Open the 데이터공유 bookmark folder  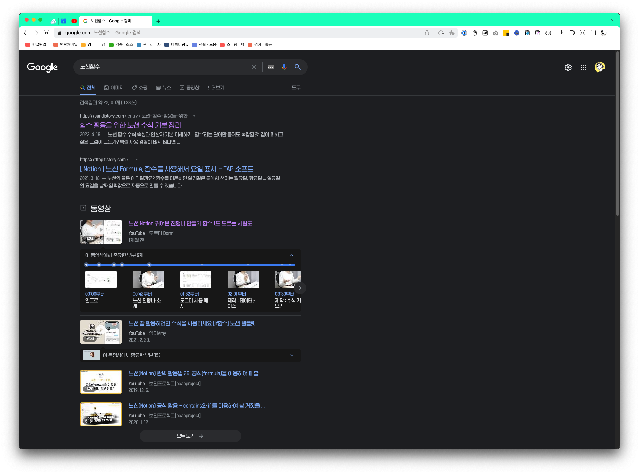[177, 45]
